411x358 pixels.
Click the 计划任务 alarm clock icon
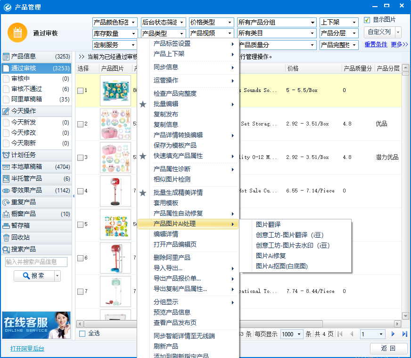[6, 155]
